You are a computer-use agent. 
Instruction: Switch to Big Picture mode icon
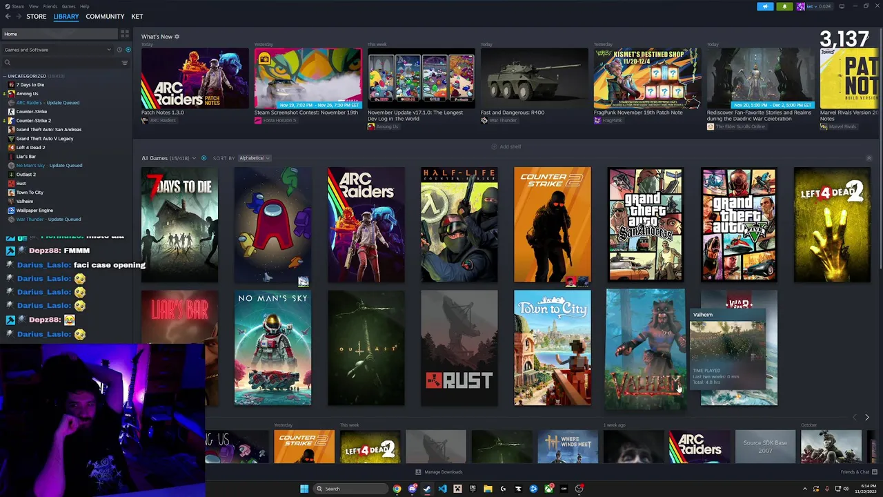pyautogui.click(x=842, y=6)
